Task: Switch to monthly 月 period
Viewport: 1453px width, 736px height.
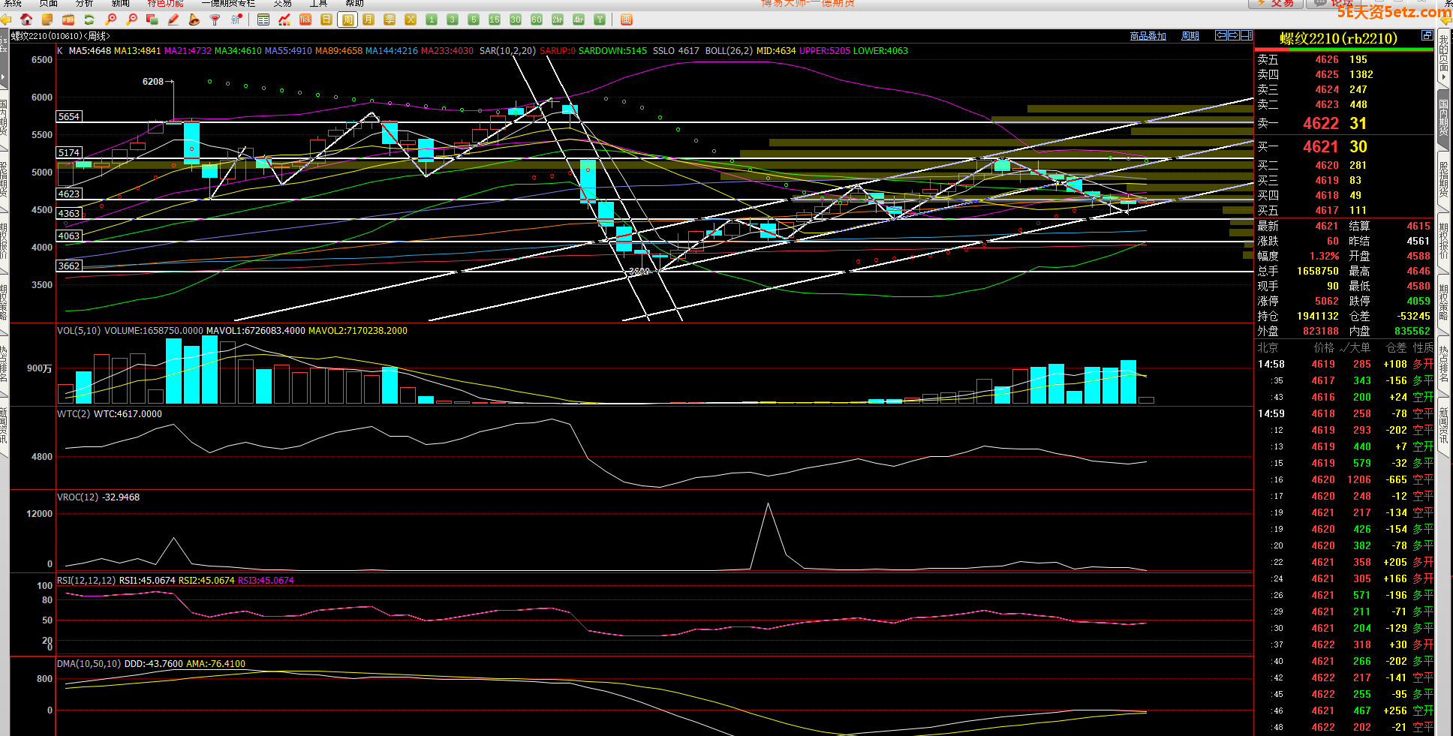Action: [x=369, y=20]
